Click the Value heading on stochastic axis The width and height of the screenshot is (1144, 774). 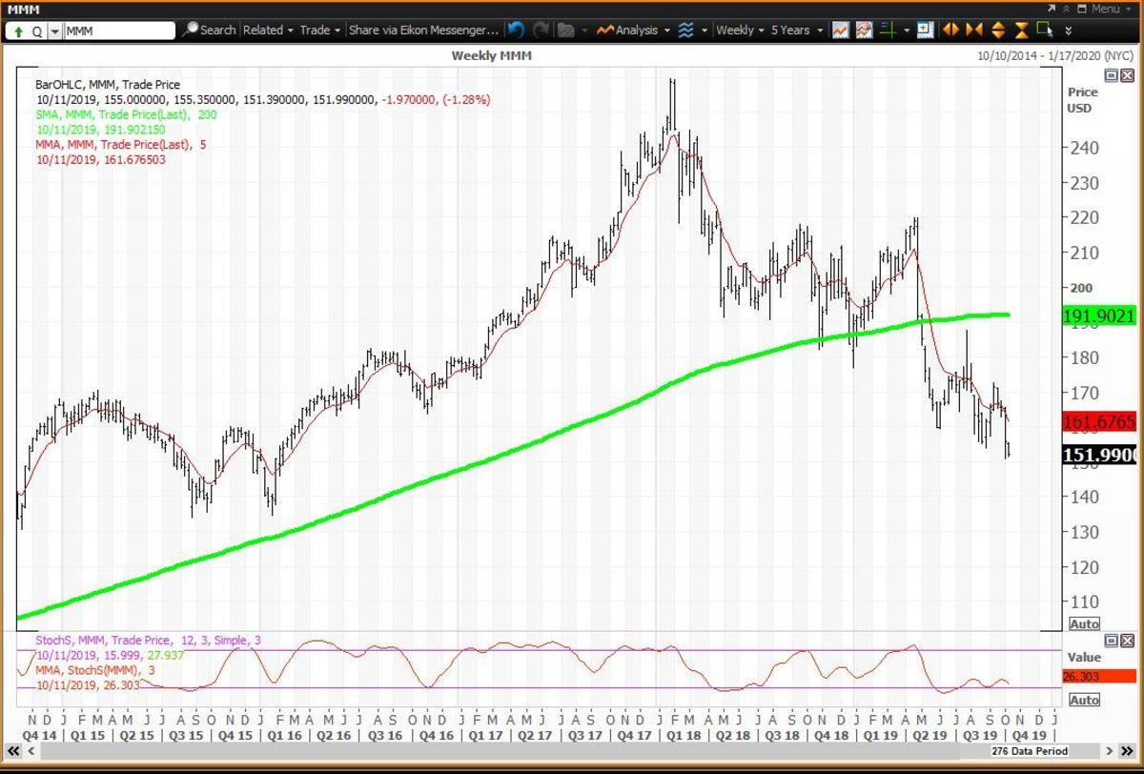coord(1084,657)
